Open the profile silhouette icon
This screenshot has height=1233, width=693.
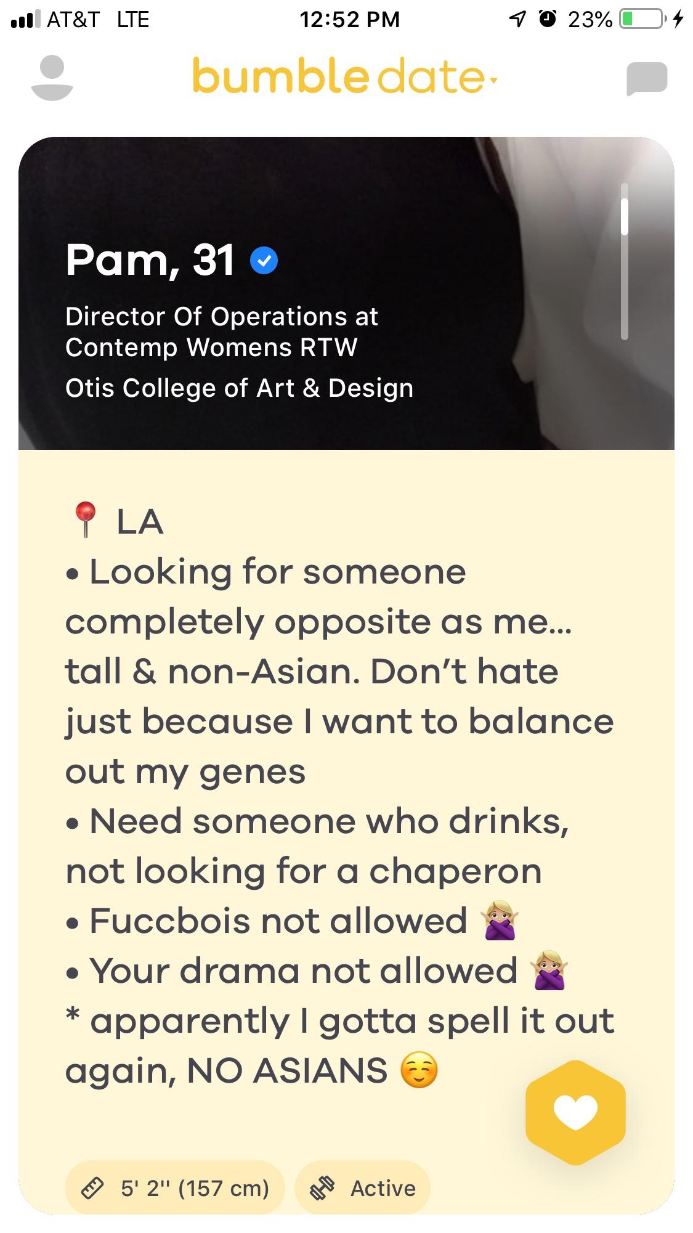coord(52,78)
